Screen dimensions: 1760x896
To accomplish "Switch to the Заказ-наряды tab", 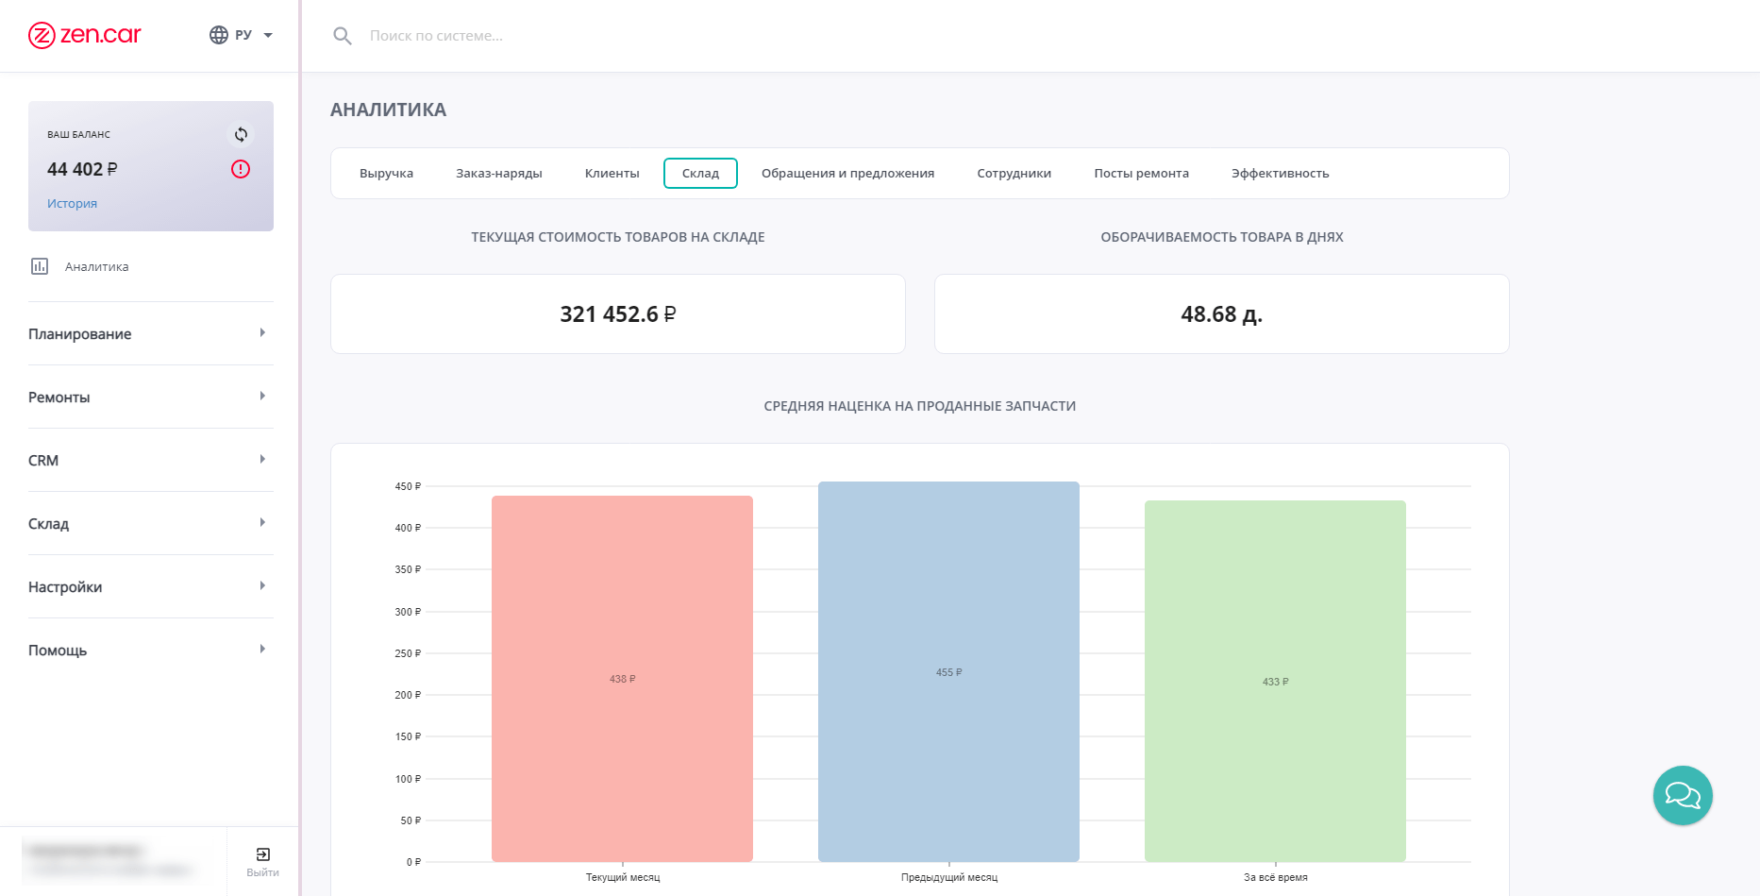I will point(498,174).
